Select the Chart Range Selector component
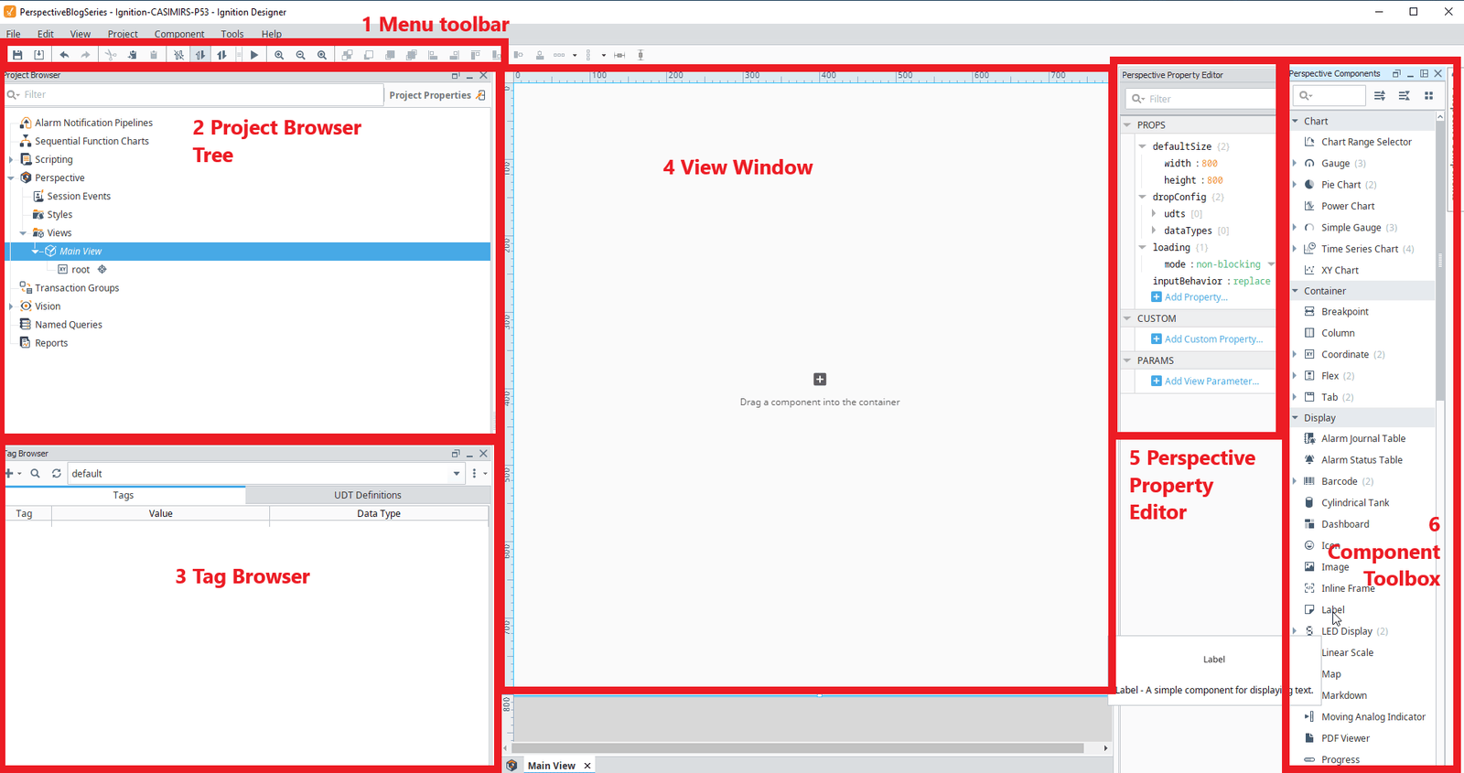The height and width of the screenshot is (773, 1464). [x=1366, y=142]
